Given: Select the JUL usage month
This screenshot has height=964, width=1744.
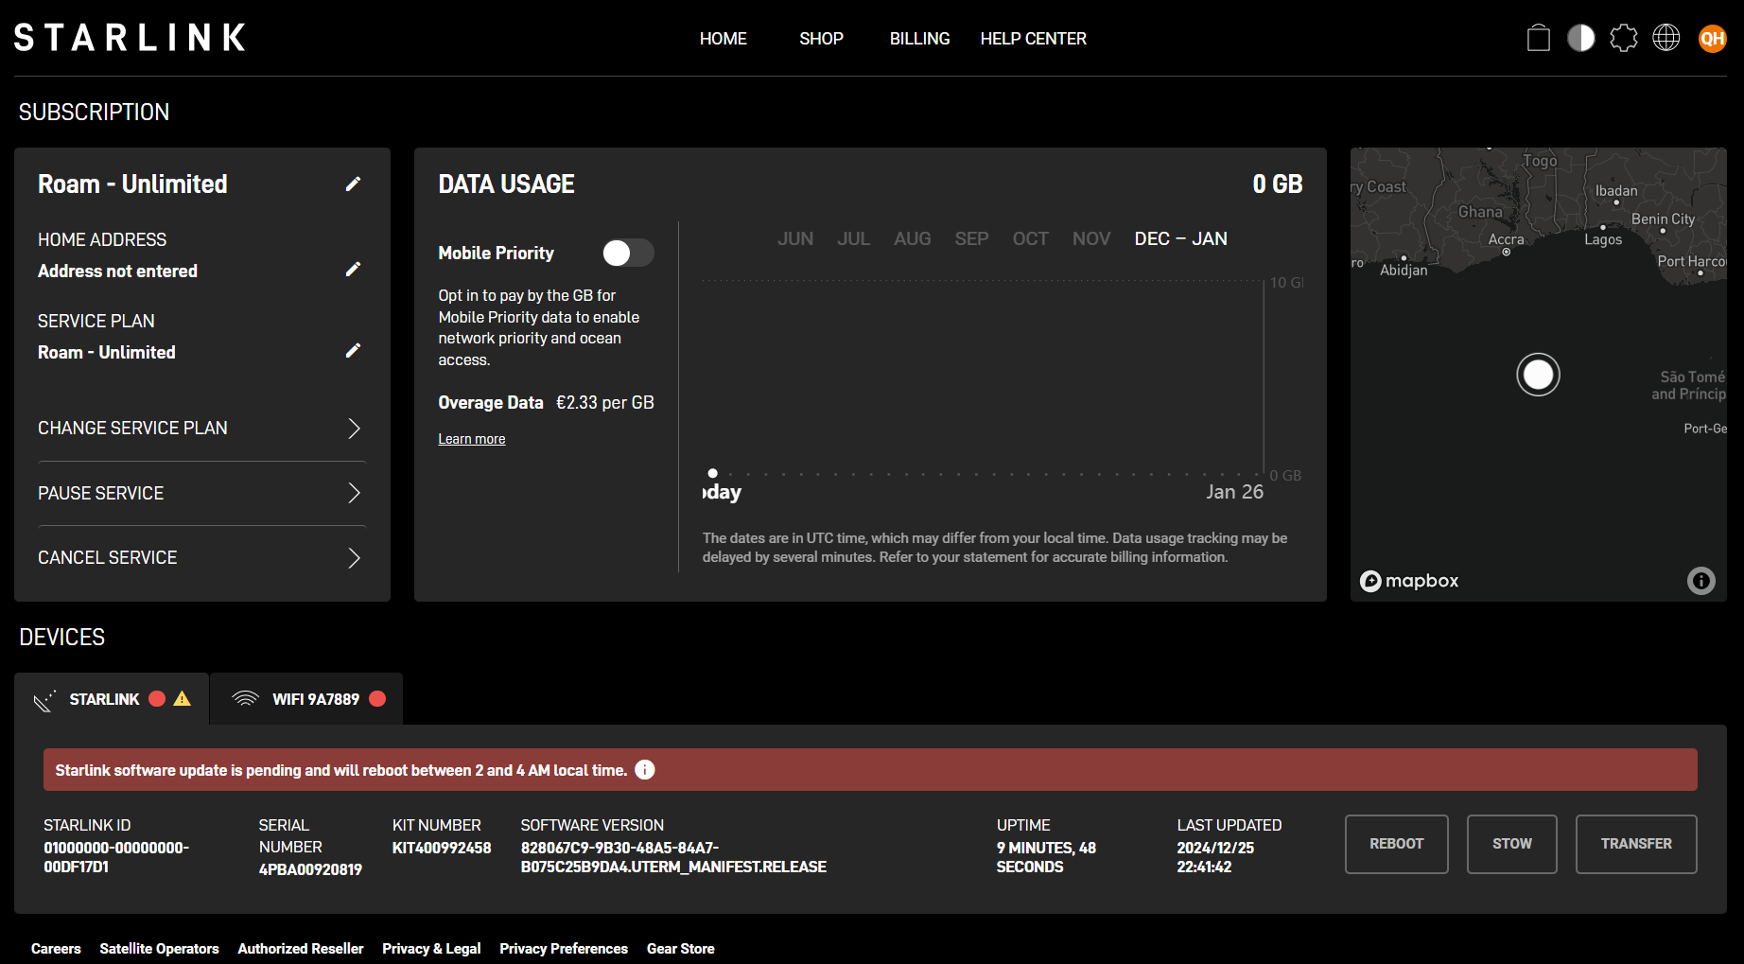Looking at the screenshot, I should tap(853, 238).
